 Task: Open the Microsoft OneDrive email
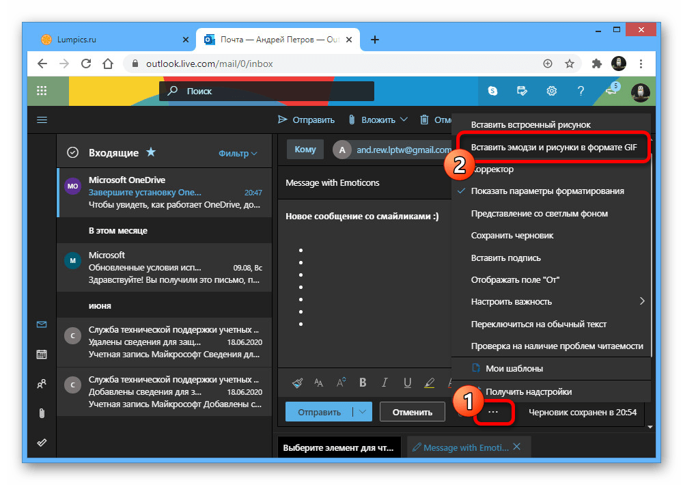click(x=165, y=192)
